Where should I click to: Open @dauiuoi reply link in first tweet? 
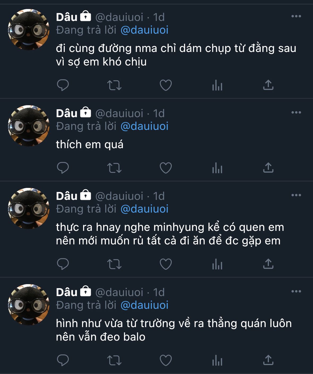(144, 30)
